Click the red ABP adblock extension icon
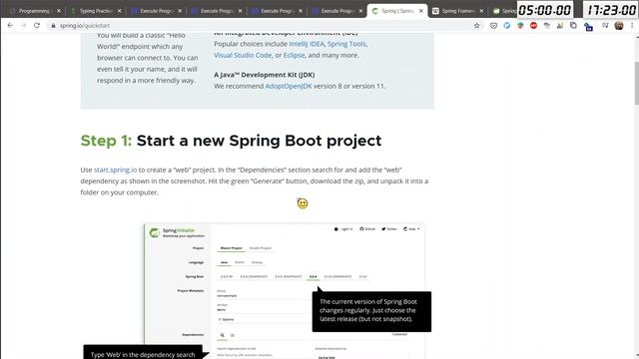Screen dimensions: 639x359 tap(533, 26)
